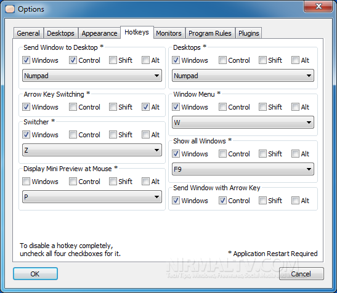Check Alt for Switcher hotkey
This screenshot has height=293, width=337.
click(145, 135)
